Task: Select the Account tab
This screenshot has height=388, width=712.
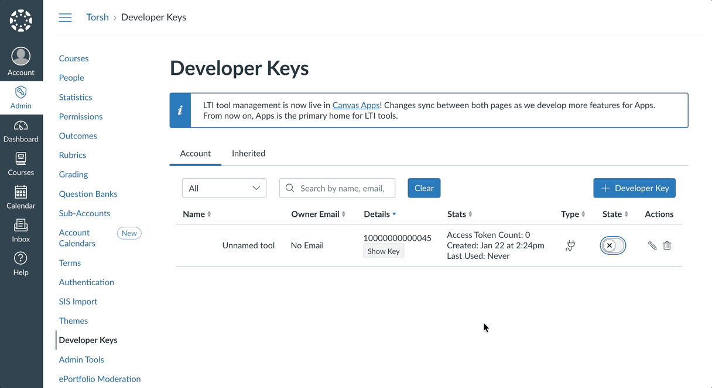Action: tap(195, 154)
